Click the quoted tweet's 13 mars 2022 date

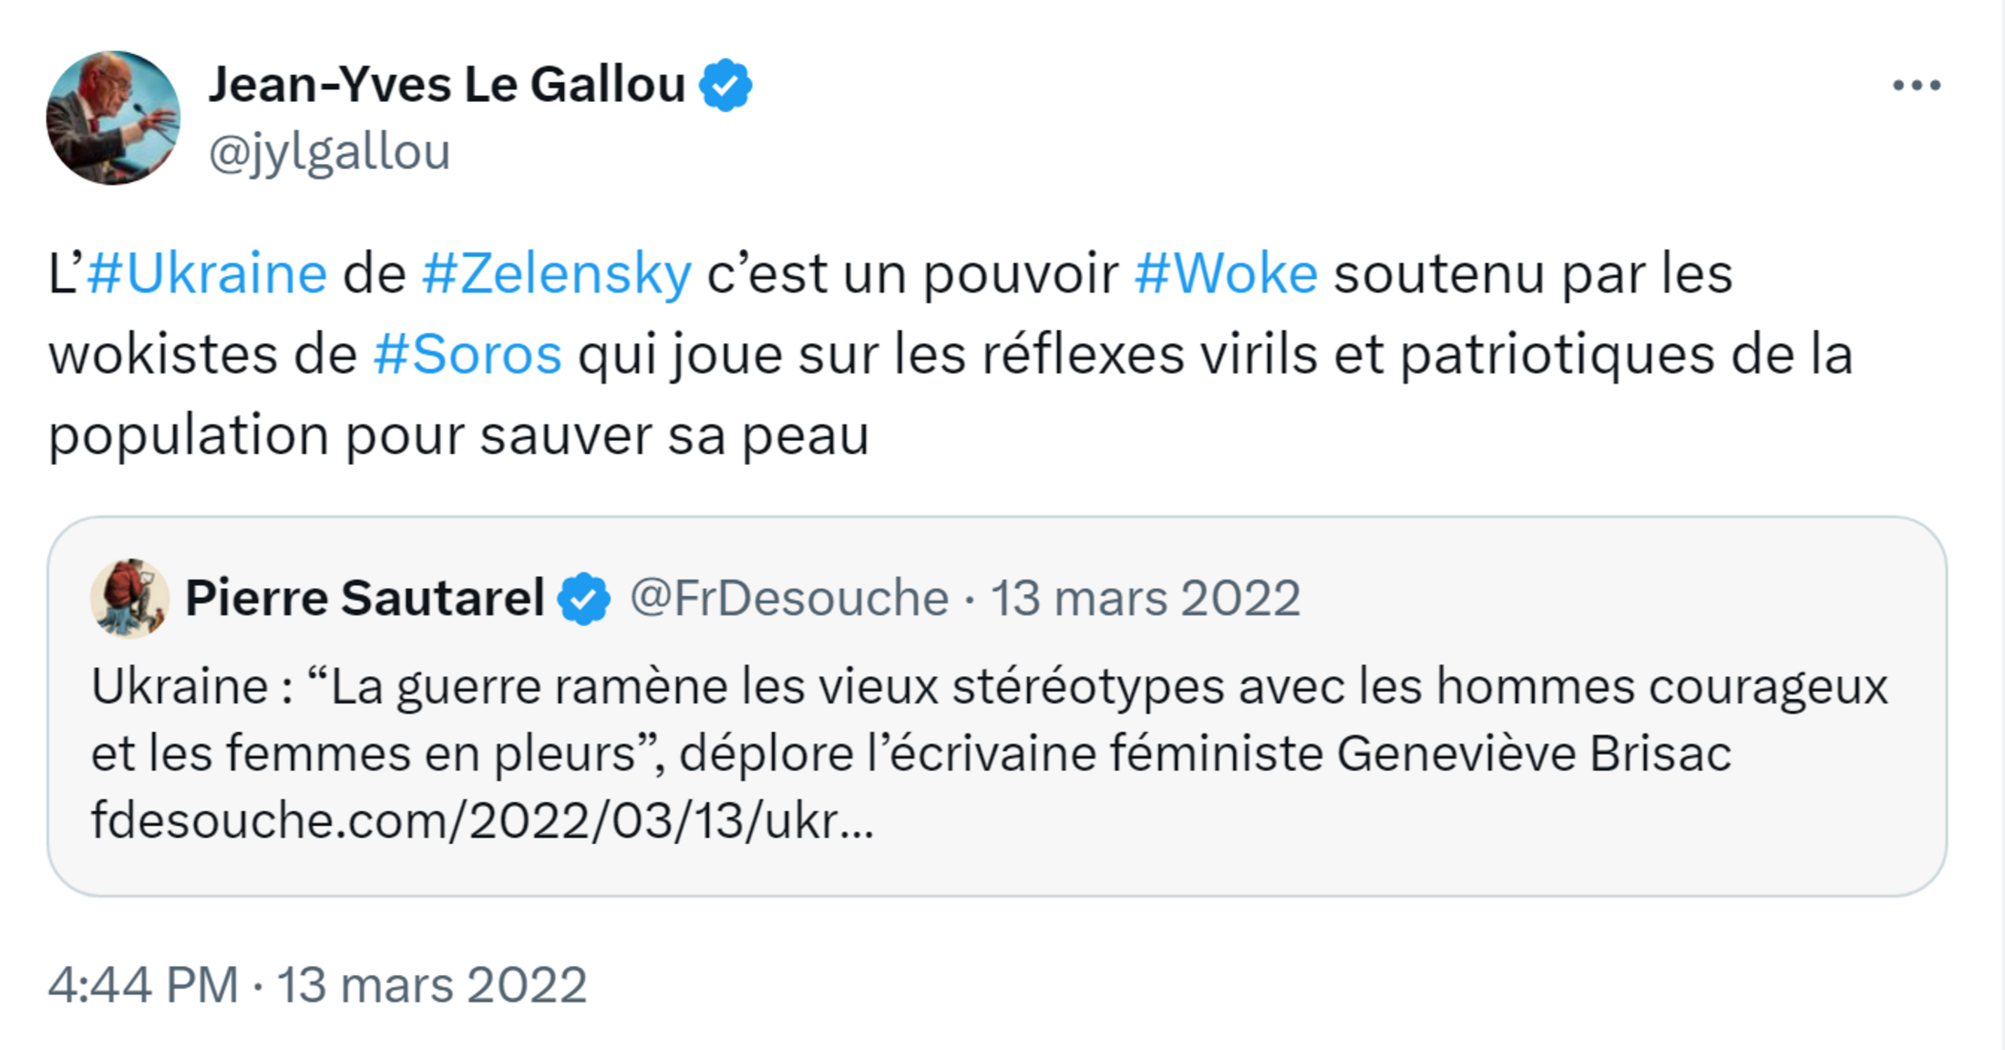click(1146, 598)
